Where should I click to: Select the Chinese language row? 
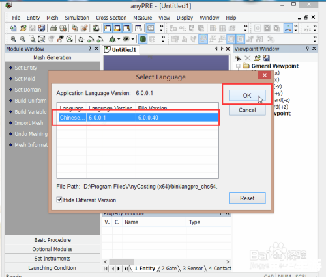tap(138, 118)
